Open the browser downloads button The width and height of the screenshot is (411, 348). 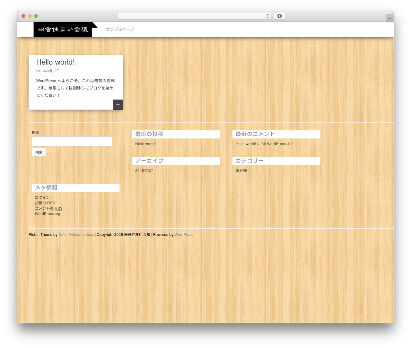pos(279,16)
